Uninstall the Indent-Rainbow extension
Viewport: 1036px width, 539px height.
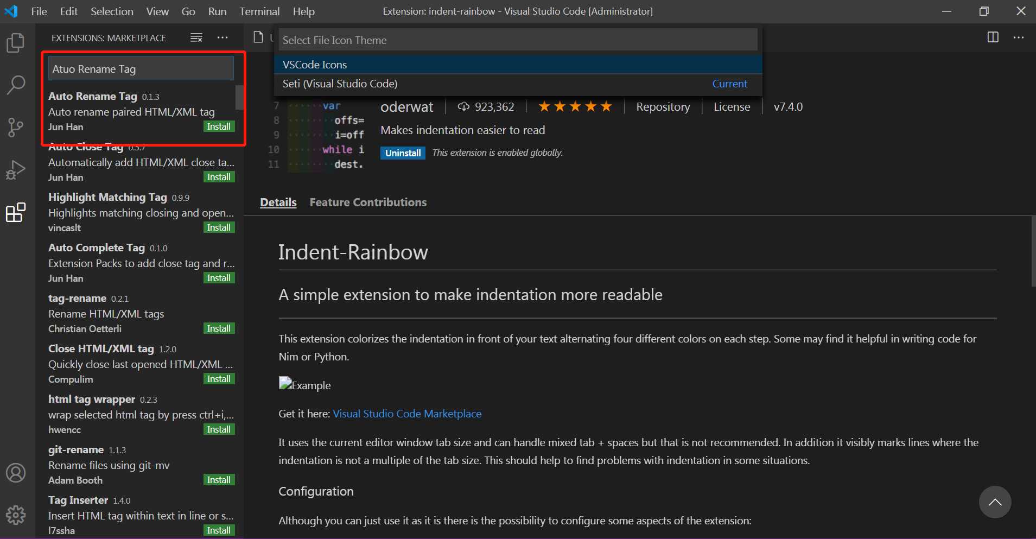coord(403,153)
